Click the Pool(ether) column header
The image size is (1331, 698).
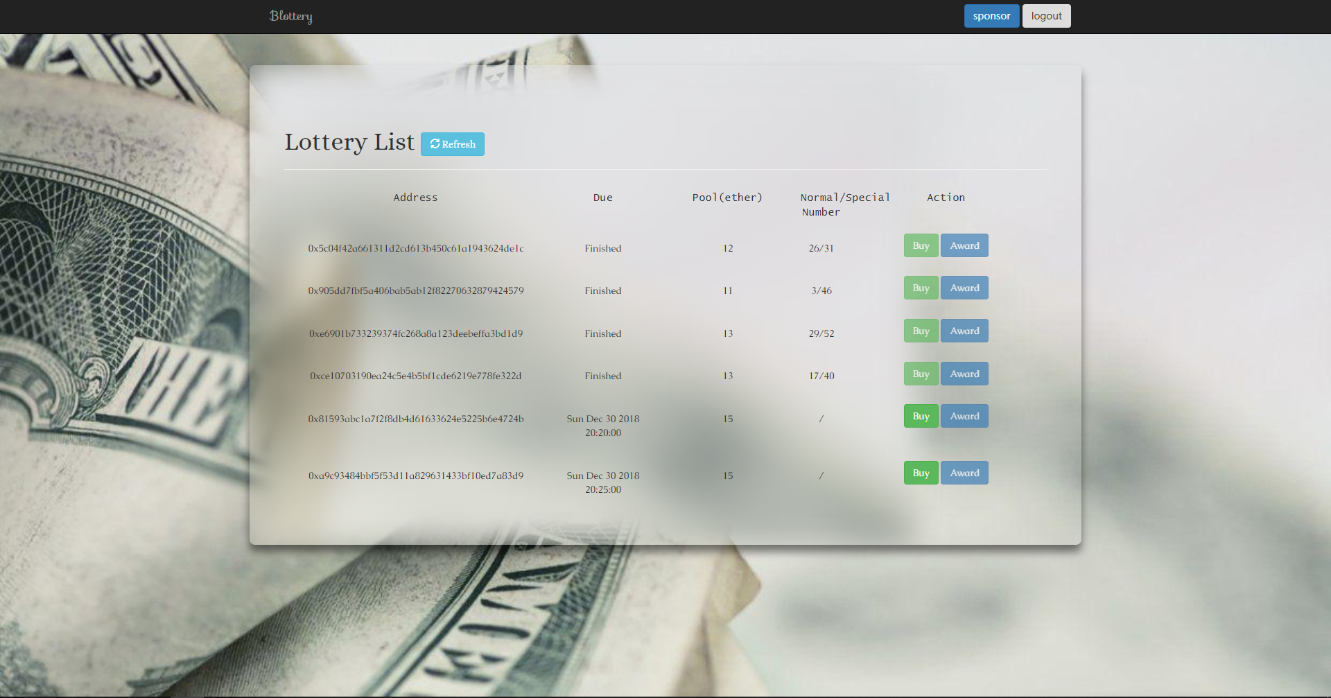[727, 198]
